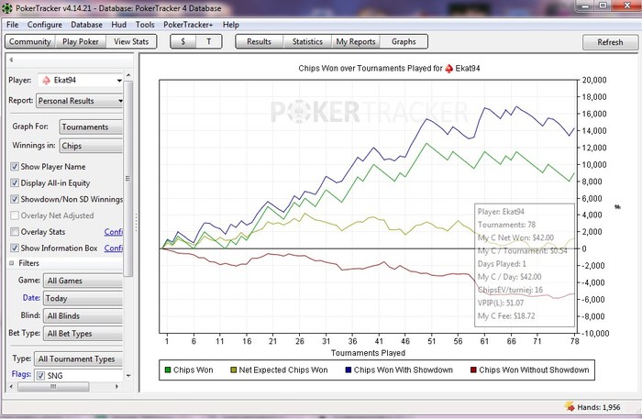
Task: Click horizontal scrollbar left arrow
Action: tap(11, 386)
